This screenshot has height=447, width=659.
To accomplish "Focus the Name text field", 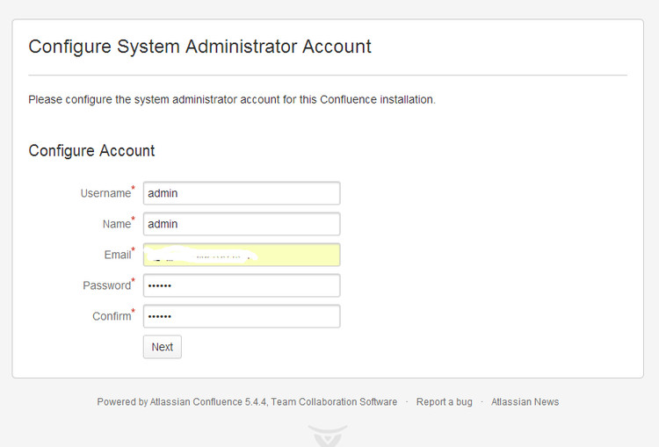I will point(242,224).
